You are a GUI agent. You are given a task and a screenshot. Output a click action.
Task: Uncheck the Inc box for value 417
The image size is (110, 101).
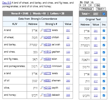104,81
